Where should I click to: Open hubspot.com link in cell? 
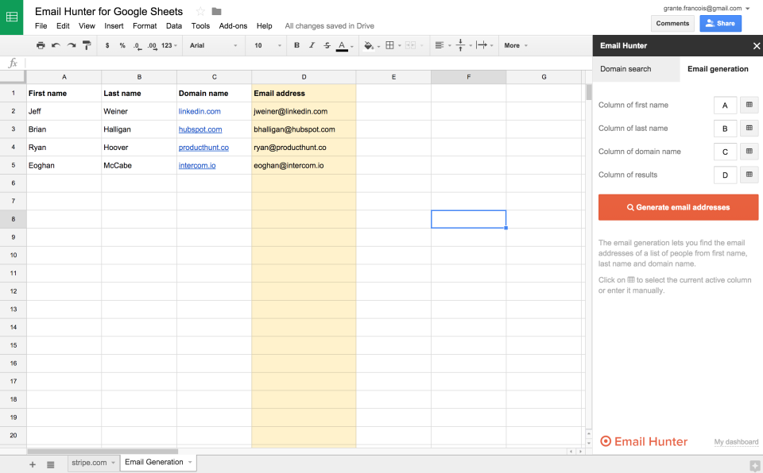[x=200, y=129]
